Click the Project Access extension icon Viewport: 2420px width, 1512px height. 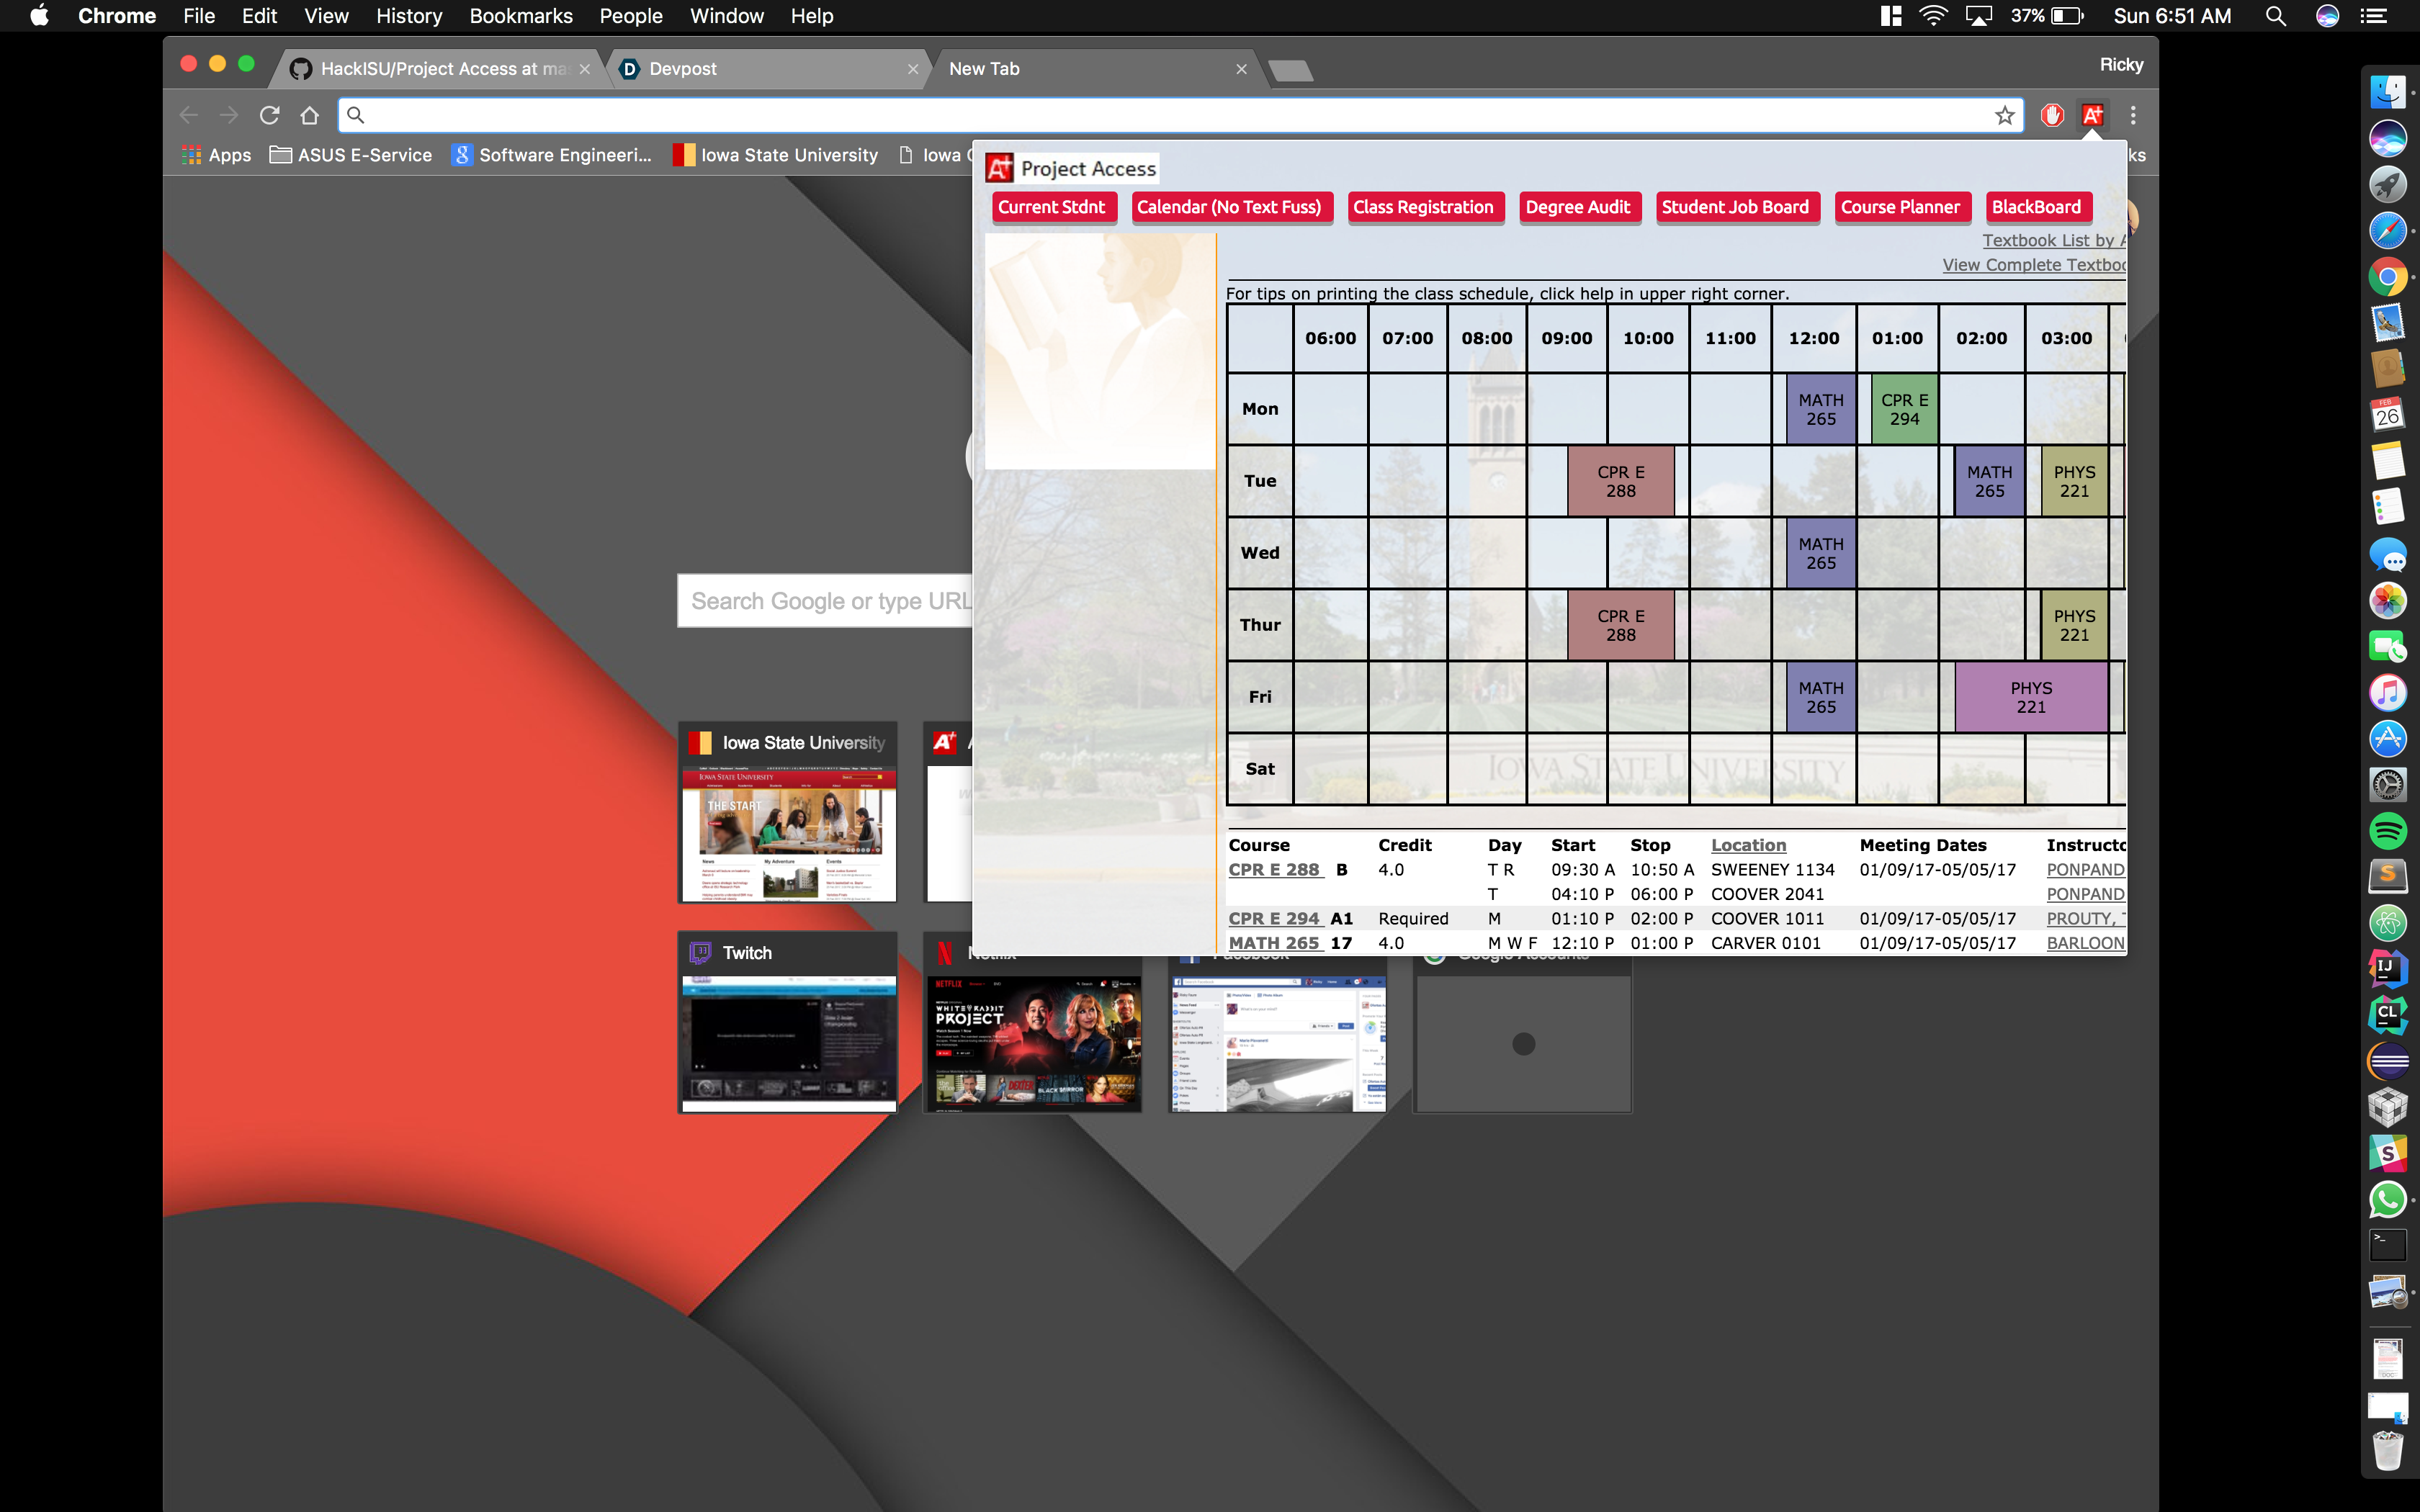coord(2092,116)
